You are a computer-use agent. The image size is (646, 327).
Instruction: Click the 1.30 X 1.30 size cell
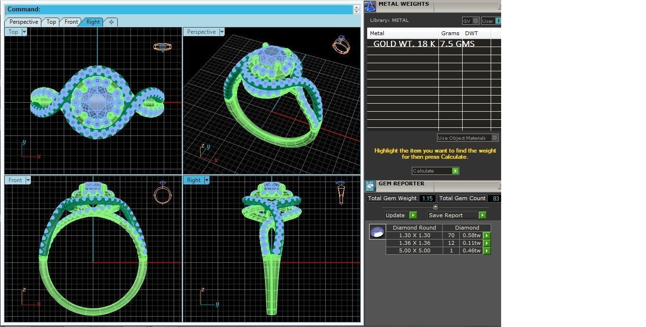(415, 235)
